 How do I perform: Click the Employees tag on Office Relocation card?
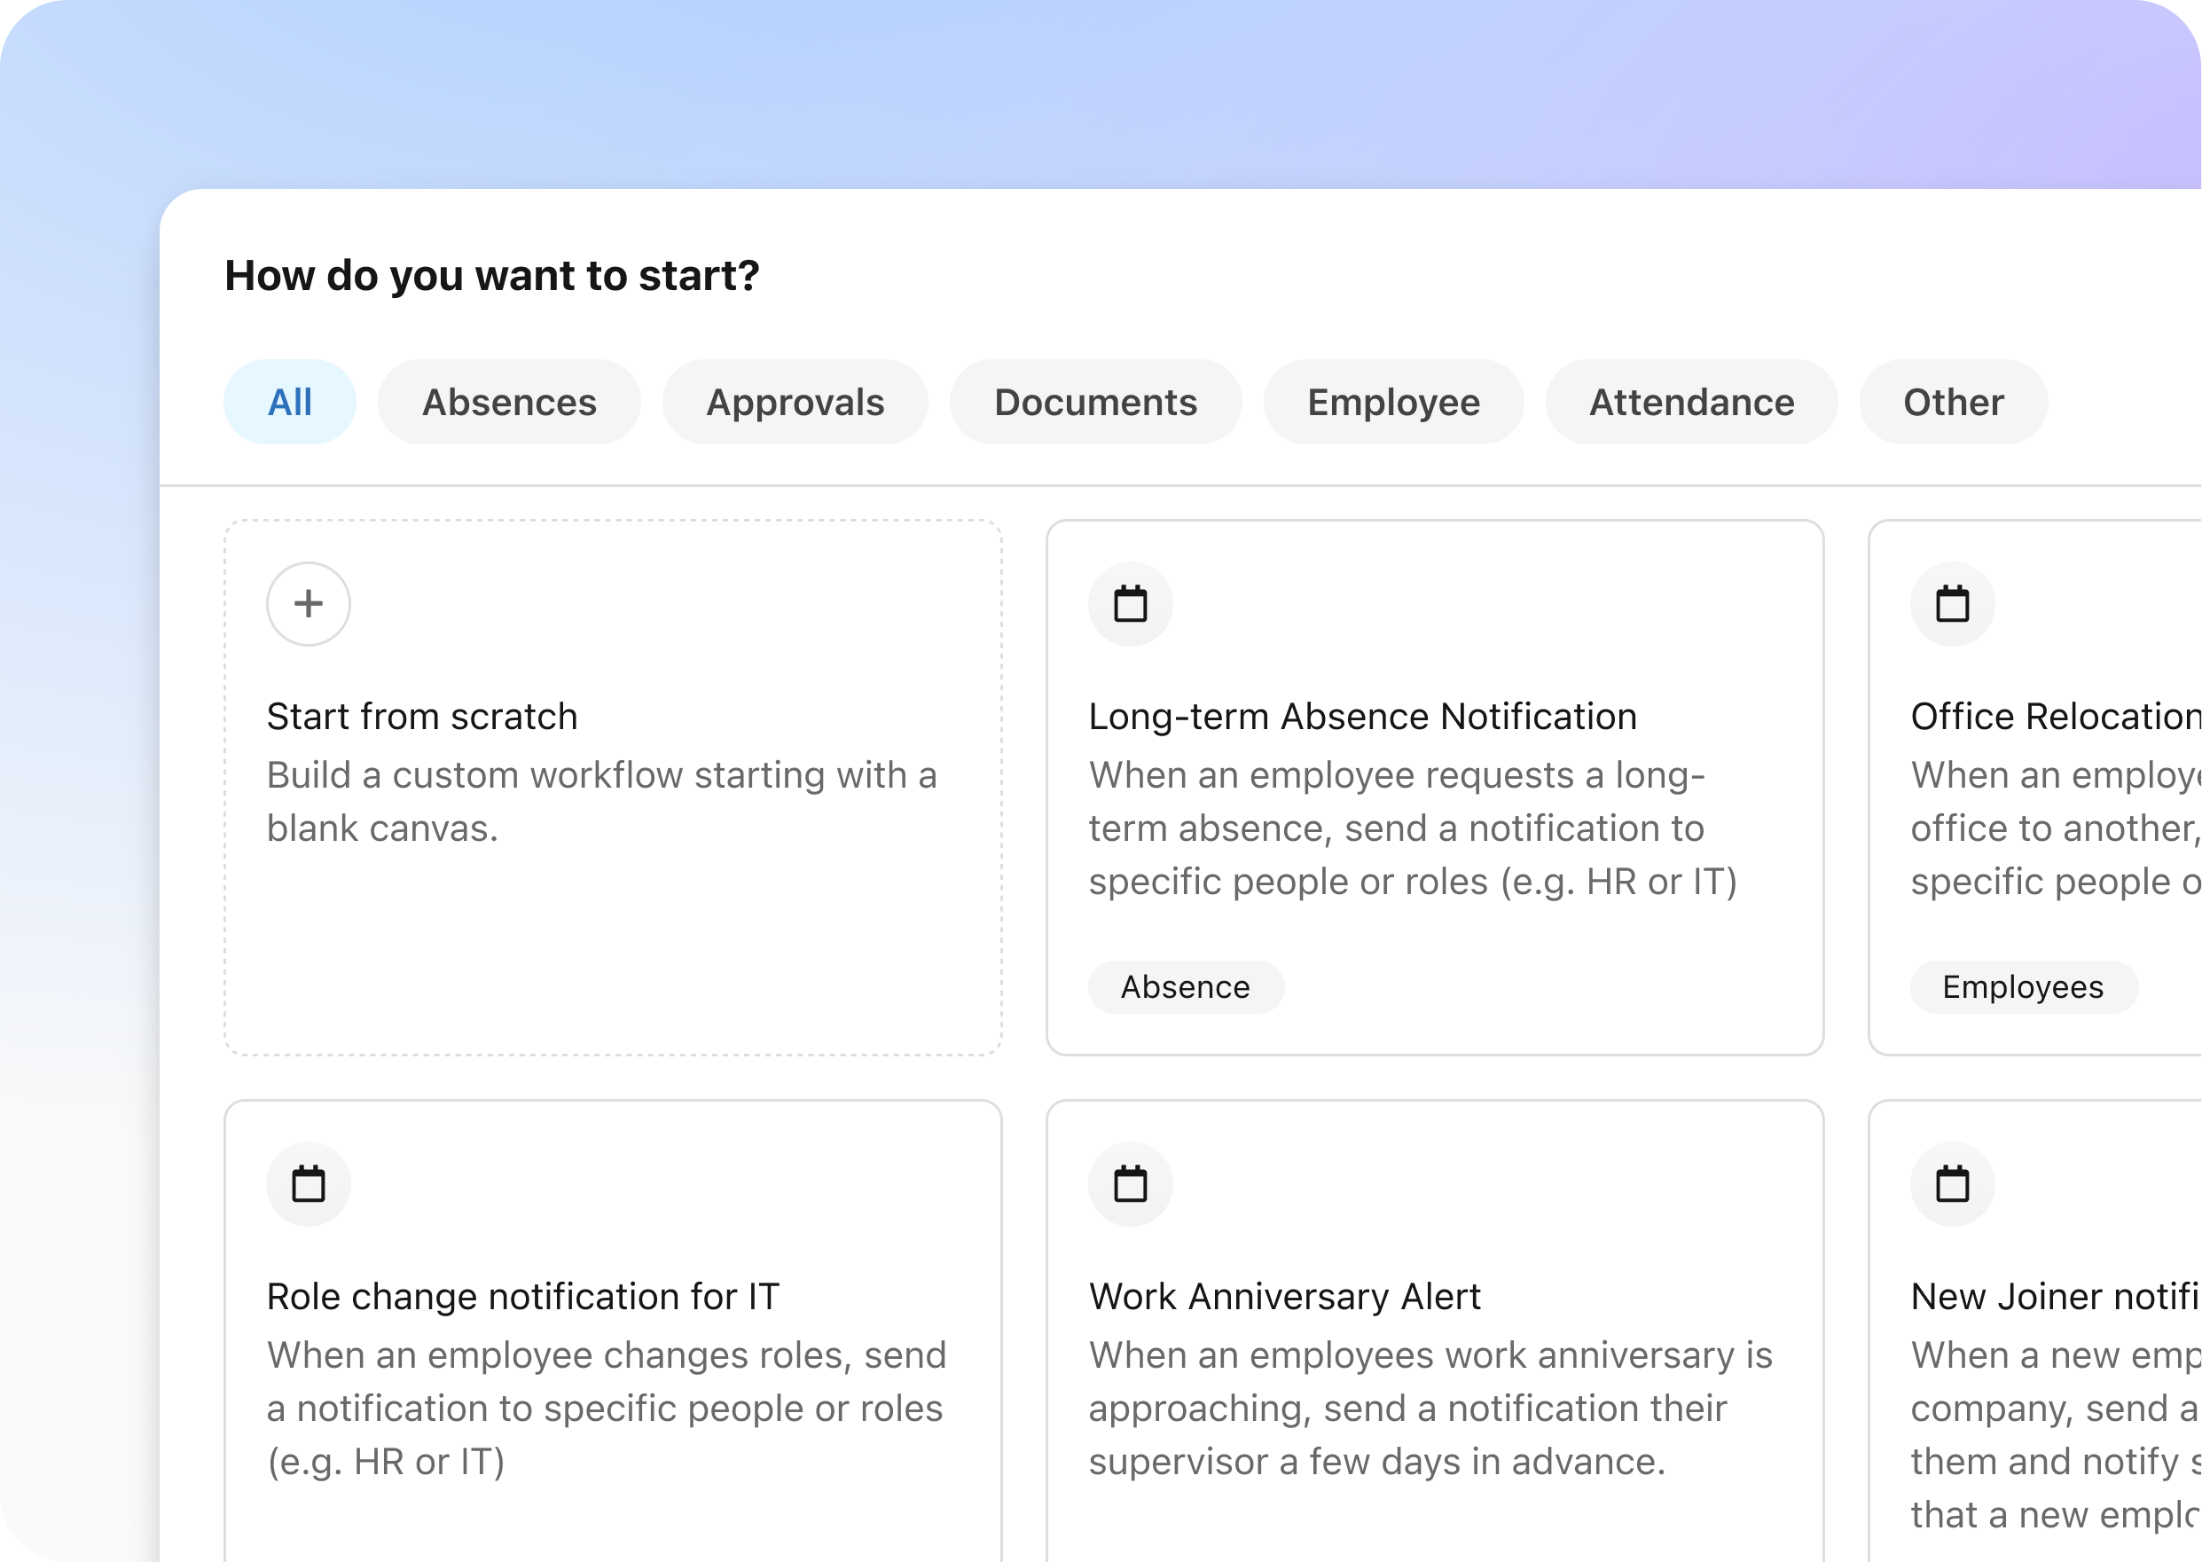click(x=2021, y=985)
